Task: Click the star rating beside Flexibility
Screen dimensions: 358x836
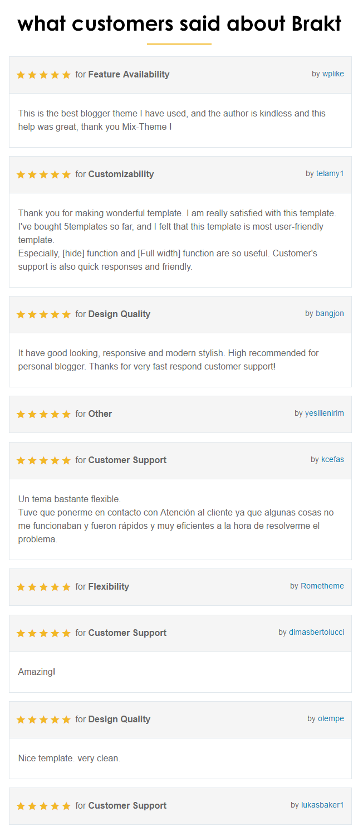Action: [x=43, y=587]
